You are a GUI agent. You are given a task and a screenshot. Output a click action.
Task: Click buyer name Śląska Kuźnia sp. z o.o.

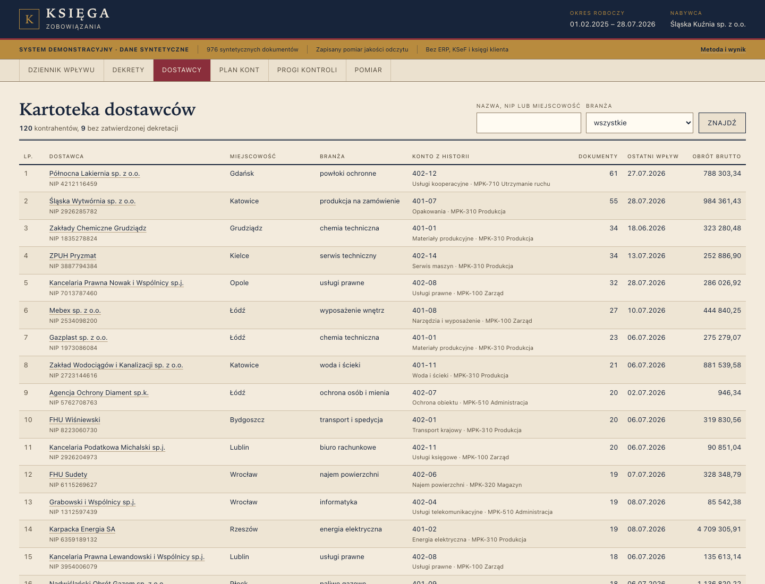[x=708, y=24]
